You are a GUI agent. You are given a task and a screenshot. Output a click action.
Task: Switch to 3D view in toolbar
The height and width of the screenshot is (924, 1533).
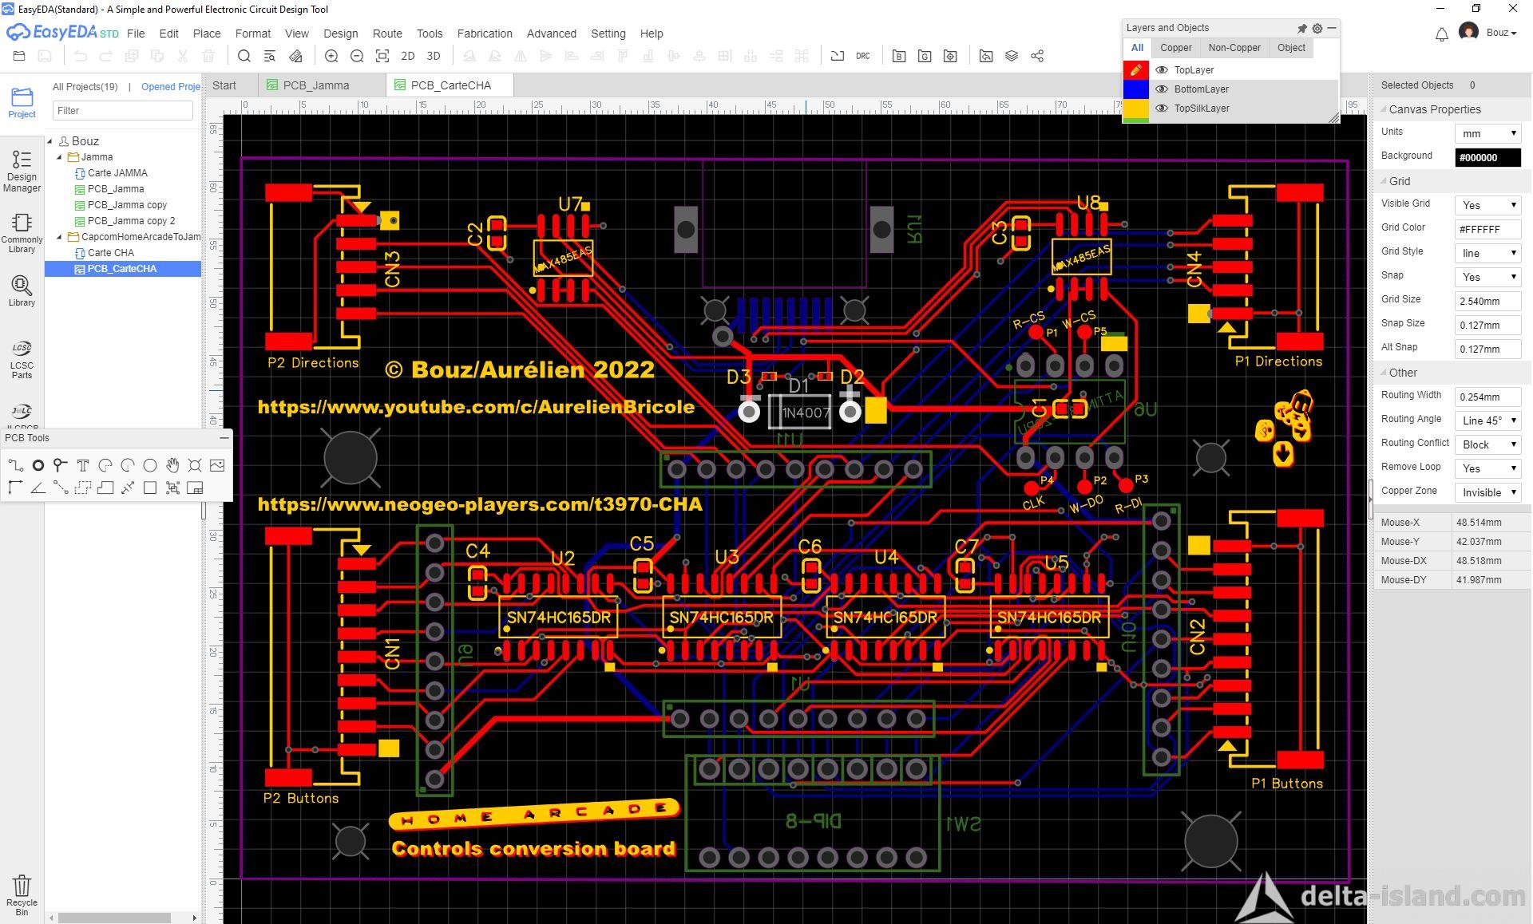[434, 56]
